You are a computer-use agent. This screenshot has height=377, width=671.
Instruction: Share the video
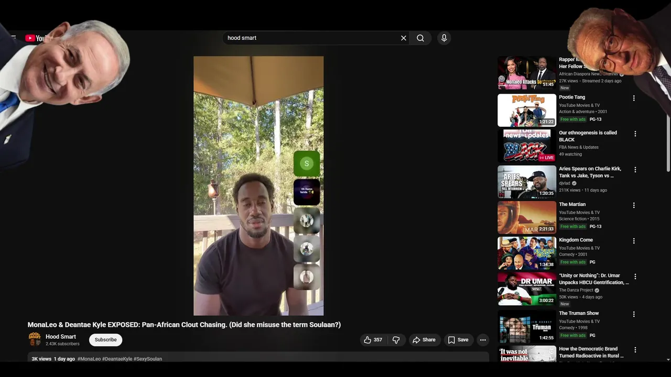point(424,340)
